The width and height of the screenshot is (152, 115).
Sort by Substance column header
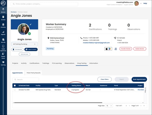pos(104,85)
